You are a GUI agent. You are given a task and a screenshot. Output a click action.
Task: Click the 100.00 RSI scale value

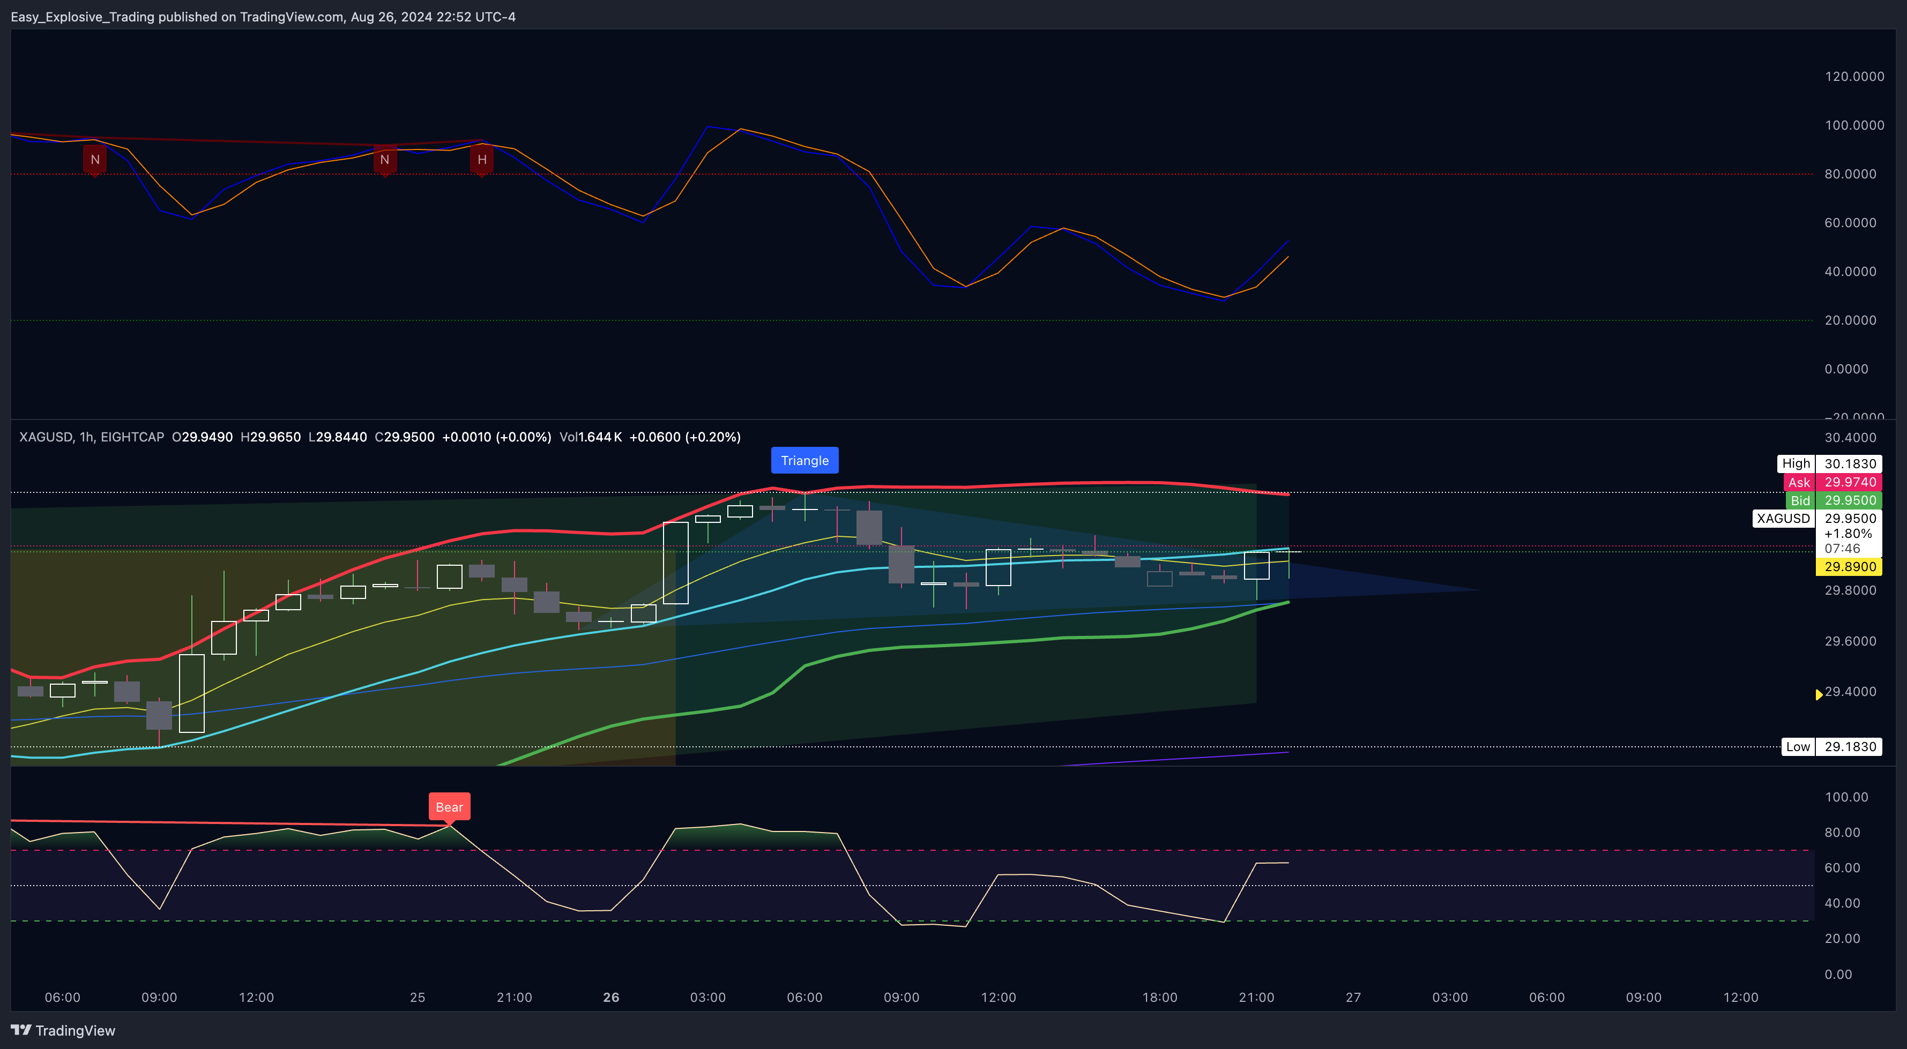[x=1846, y=797]
